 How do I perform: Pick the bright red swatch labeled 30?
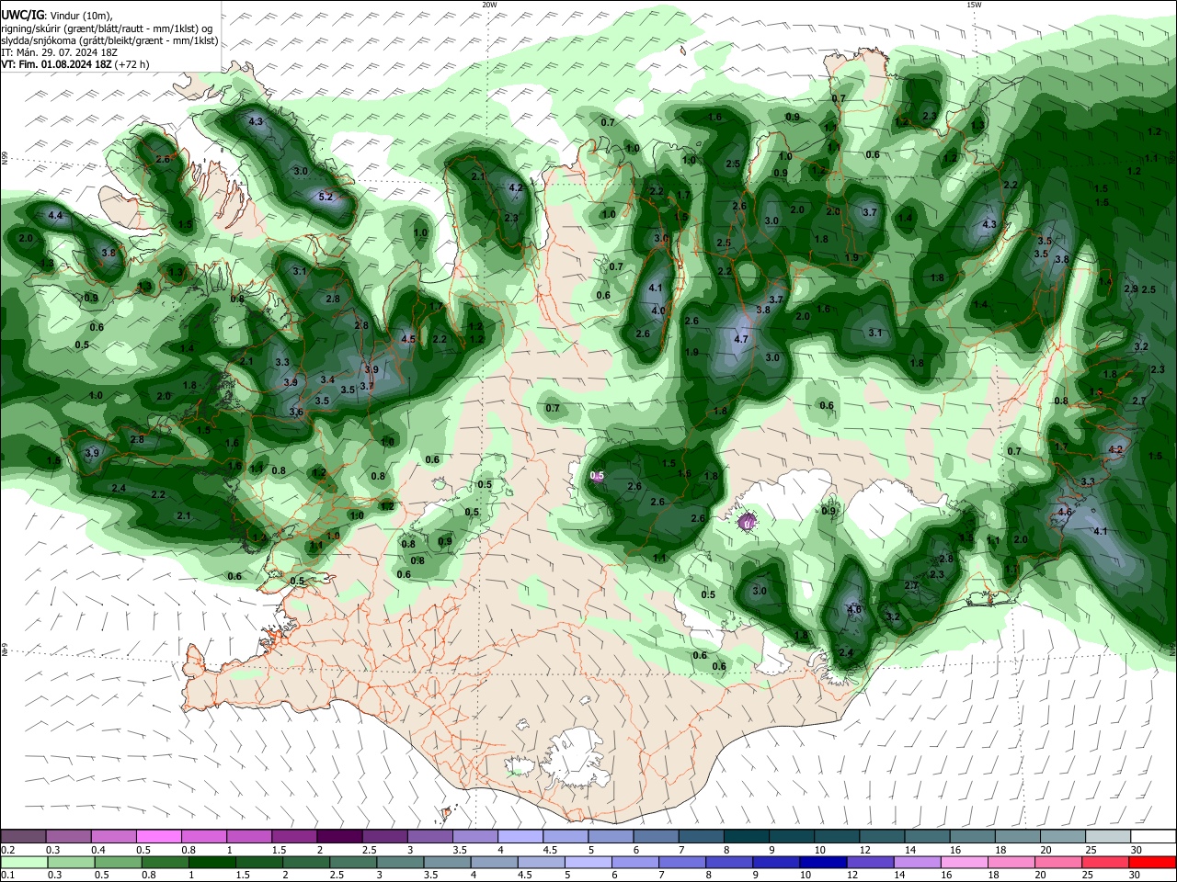coord(1153,863)
